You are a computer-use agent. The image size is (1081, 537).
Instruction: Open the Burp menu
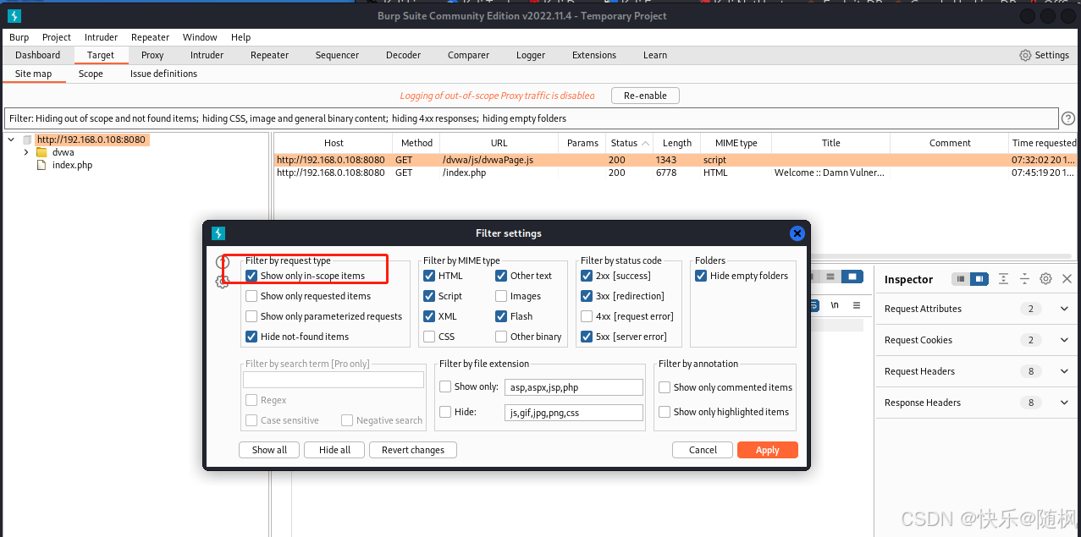coord(19,37)
